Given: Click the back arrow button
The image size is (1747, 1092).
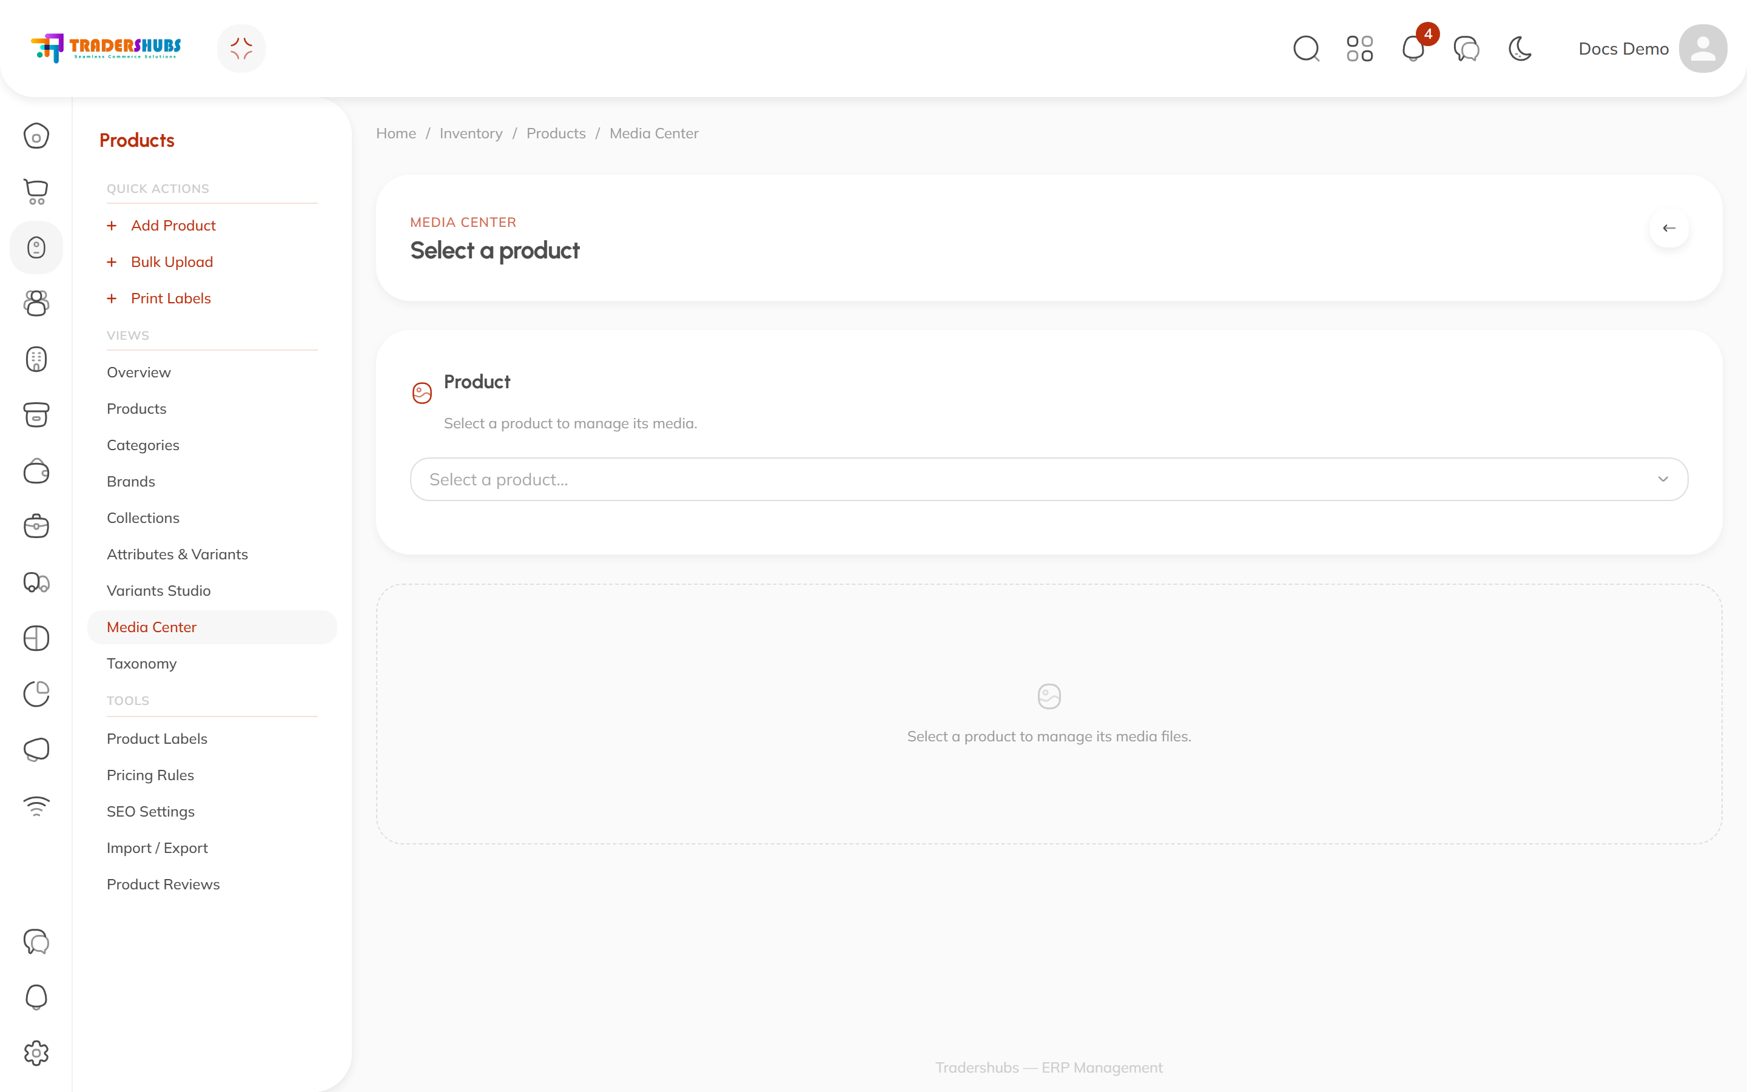Looking at the screenshot, I should (1668, 228).
